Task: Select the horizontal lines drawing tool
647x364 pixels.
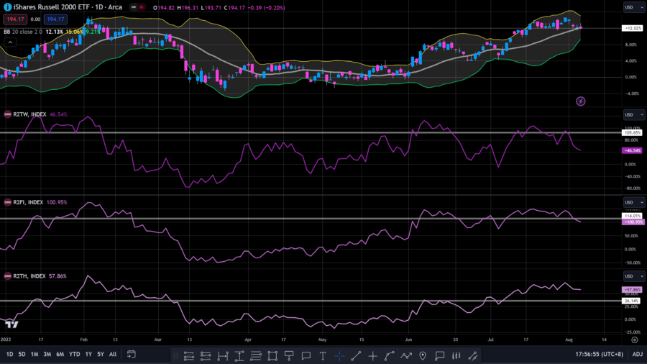Action: click(x=256, y=356)
